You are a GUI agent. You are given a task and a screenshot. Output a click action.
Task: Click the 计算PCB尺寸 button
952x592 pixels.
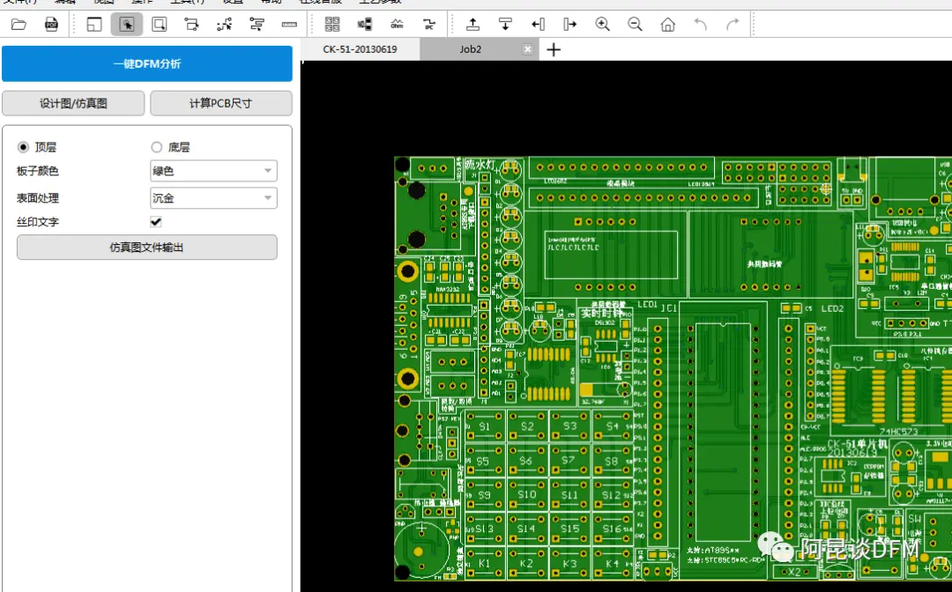[221, 103]
